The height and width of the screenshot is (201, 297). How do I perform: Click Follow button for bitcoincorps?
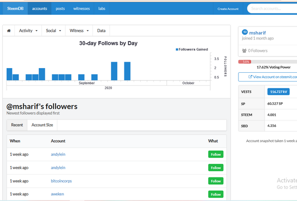[x=216, y=181]
